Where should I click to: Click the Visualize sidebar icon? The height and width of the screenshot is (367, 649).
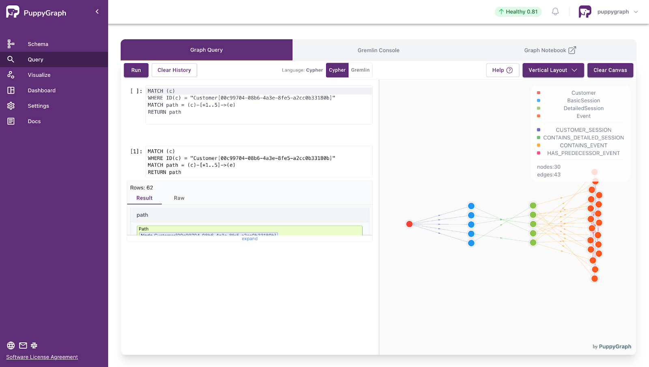[11, 75]
